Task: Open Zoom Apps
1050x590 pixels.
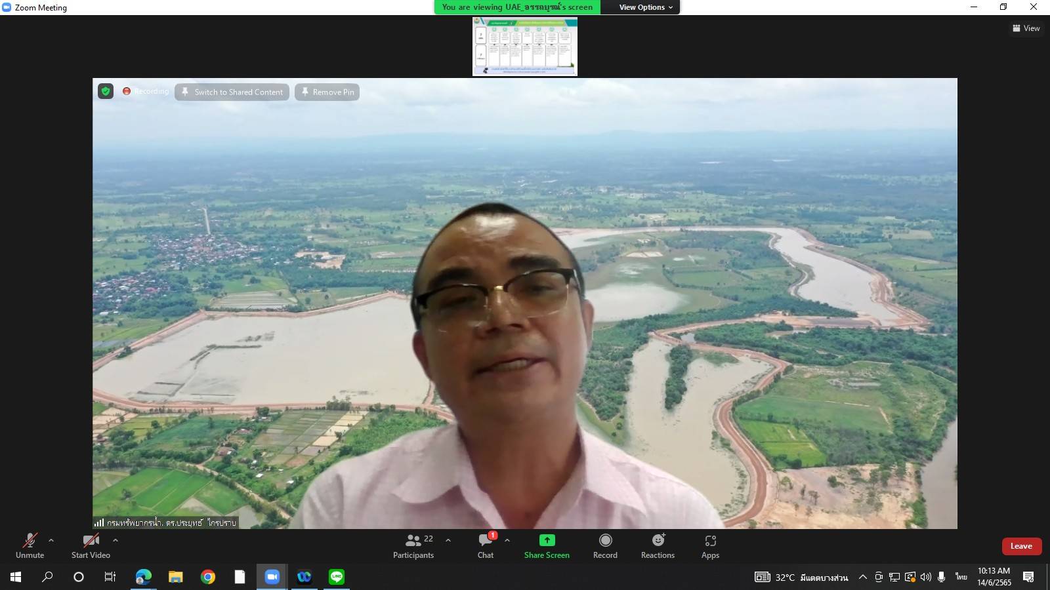Action: point(710,545)
